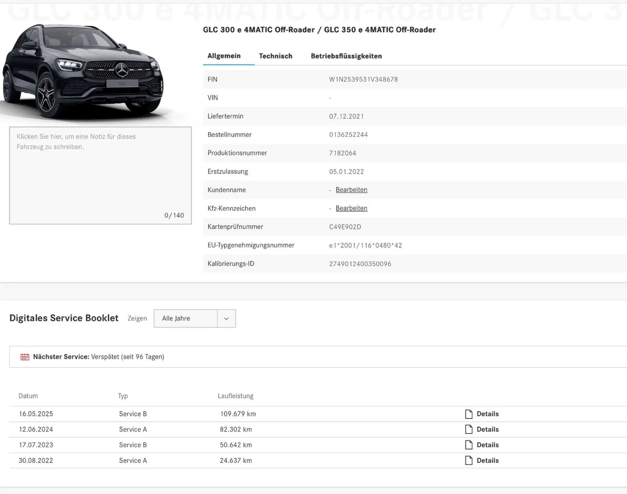Click the vehicle note text area
627x494 pixels.
pyautogui.click(x=100, y=175)
